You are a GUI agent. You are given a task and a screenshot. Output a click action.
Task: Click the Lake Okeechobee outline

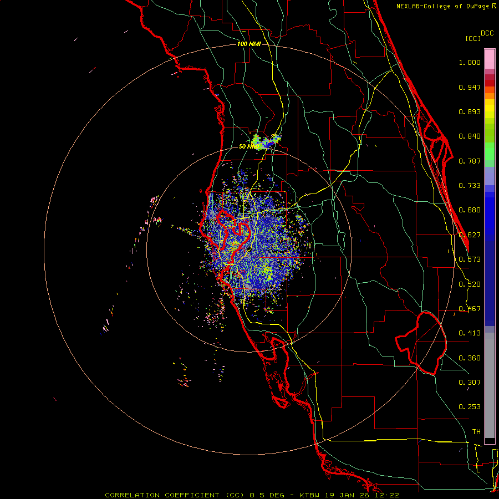pos(421,343)
